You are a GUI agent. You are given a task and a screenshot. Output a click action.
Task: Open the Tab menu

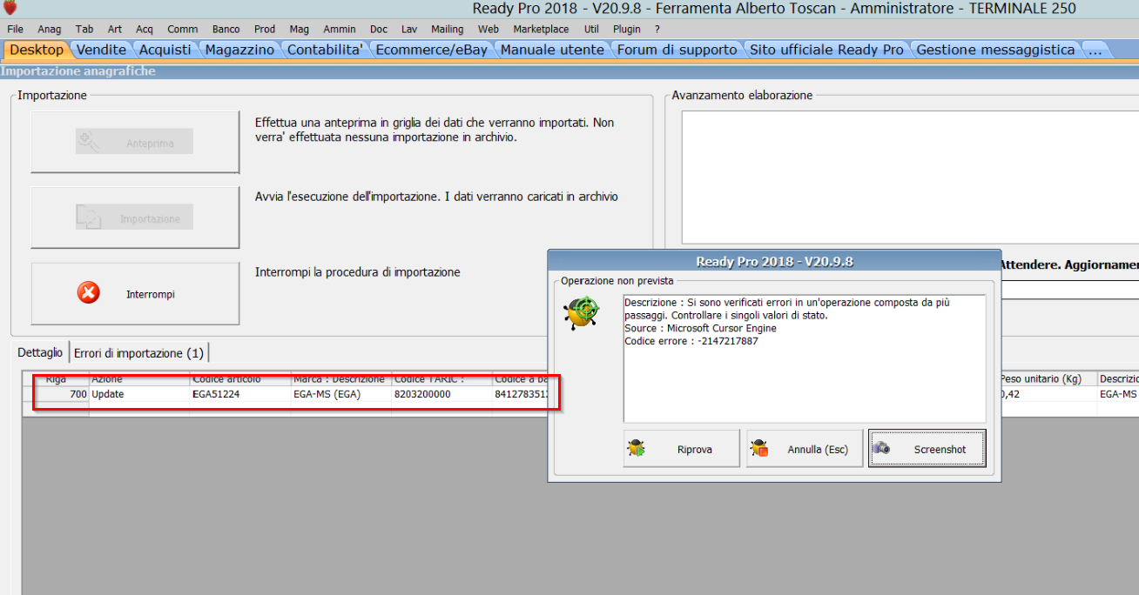coord(84,29)
